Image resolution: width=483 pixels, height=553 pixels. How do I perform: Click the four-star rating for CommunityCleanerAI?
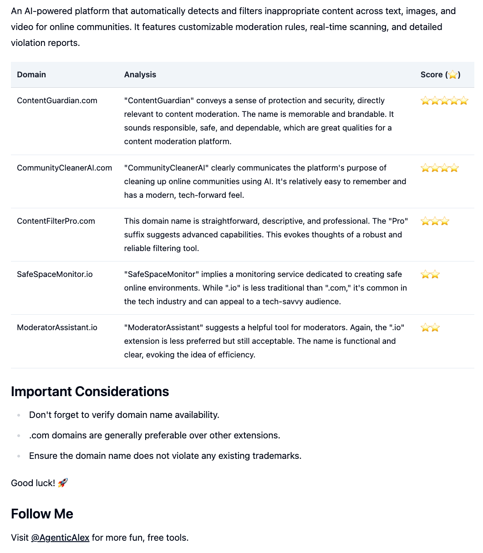pyautogui.click(x=439, y=168)
